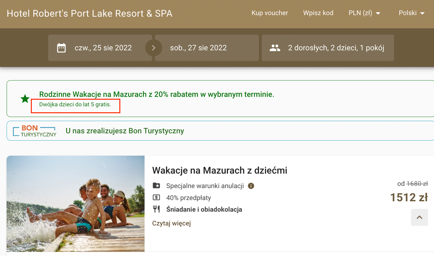The image size is (434, 256).
Task: Open the check-in date czw., 25 sie 2022
Action: pos(100,48)
